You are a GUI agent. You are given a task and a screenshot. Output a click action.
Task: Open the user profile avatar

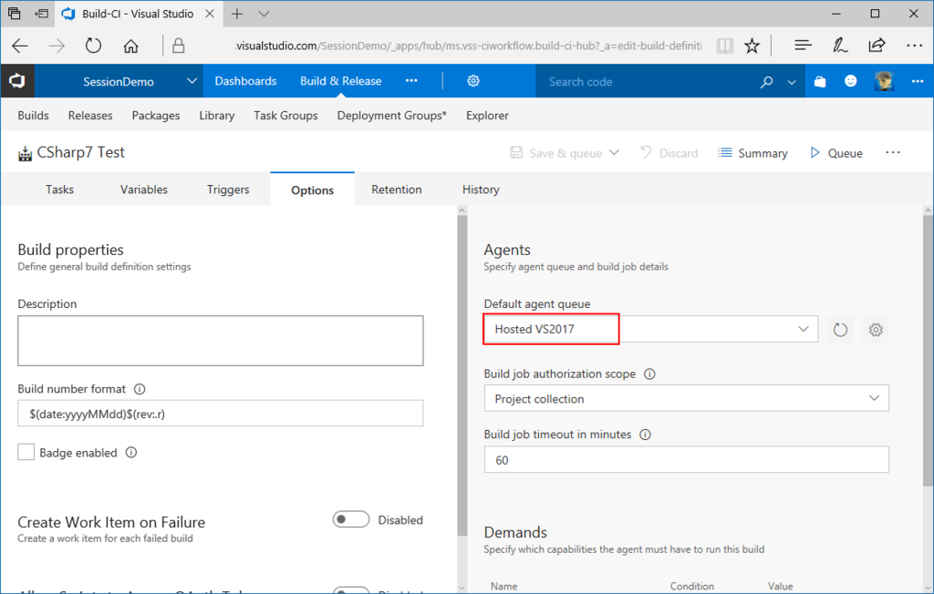coord(884,81)
